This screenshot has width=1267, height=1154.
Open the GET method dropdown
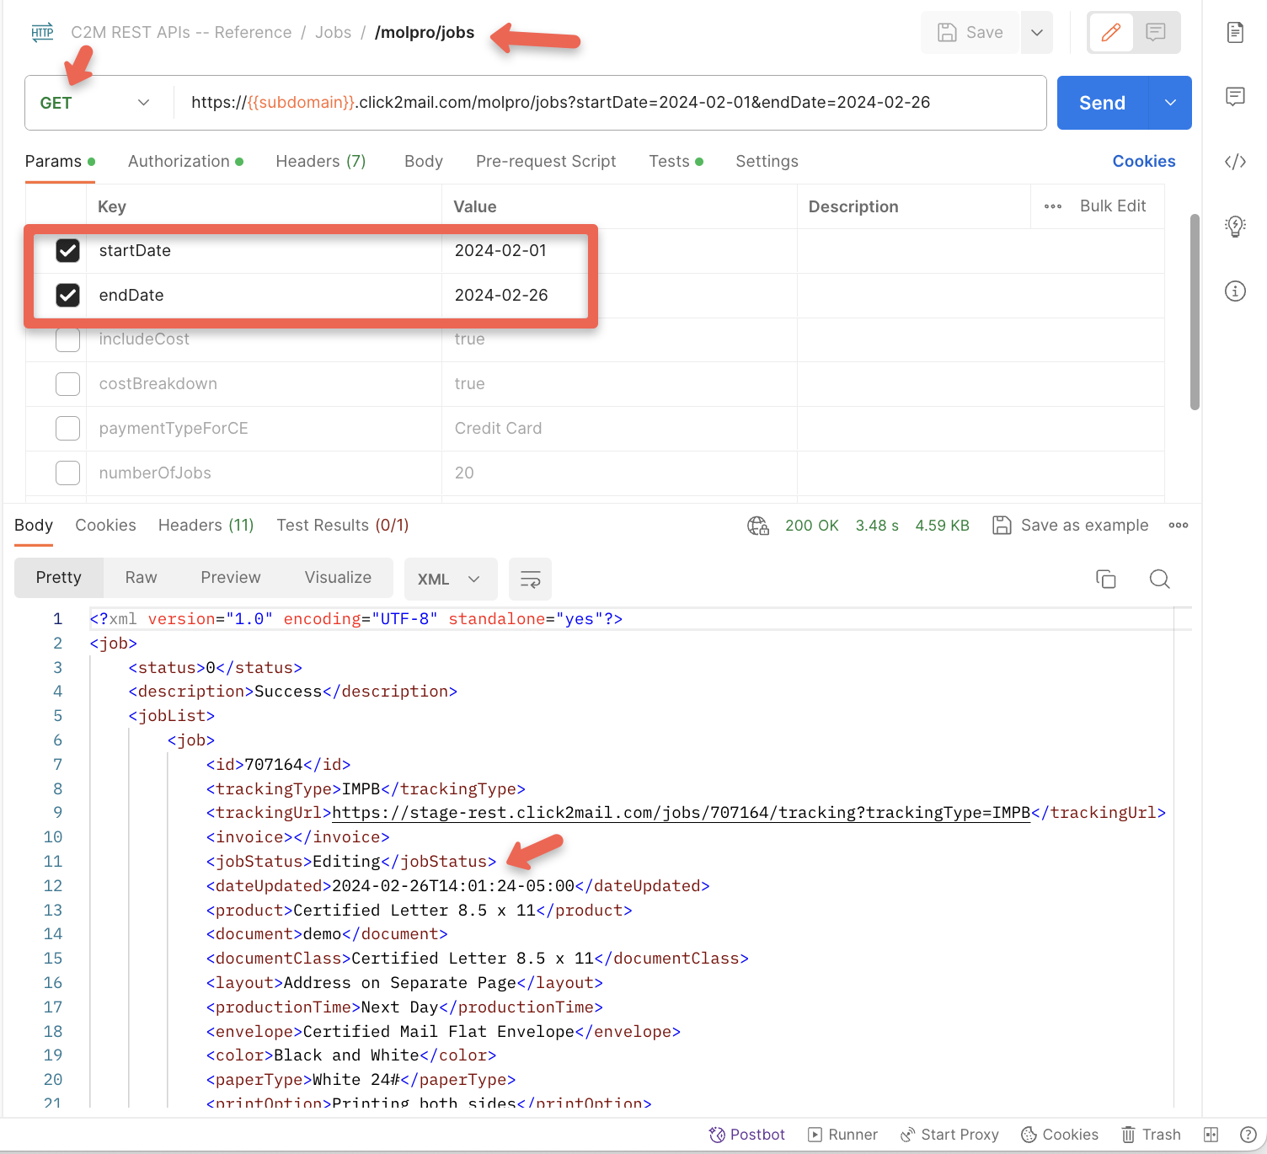(94, 103)
